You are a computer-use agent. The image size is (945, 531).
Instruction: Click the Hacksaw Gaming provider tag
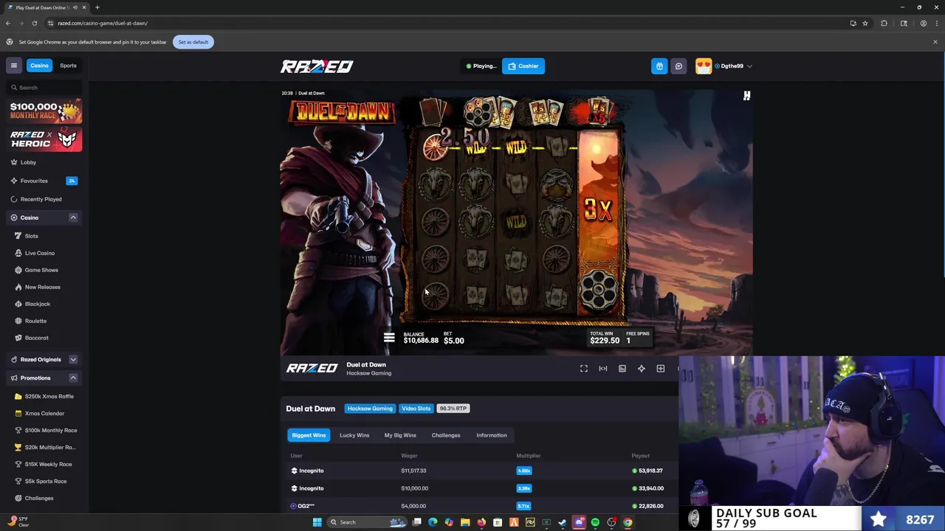coord(370,409)
